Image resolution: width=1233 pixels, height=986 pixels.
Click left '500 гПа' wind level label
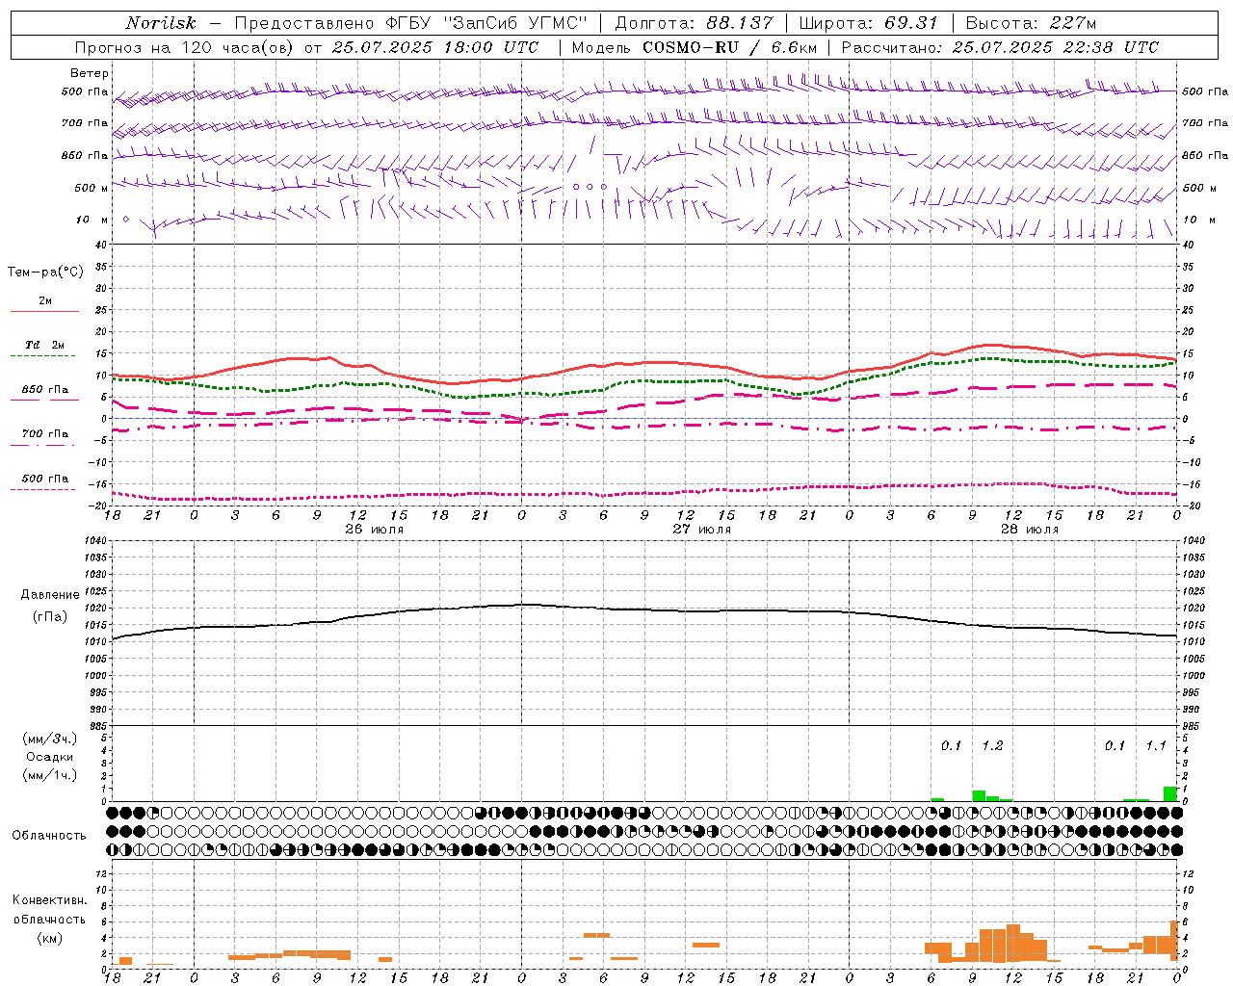coord(85,92)
